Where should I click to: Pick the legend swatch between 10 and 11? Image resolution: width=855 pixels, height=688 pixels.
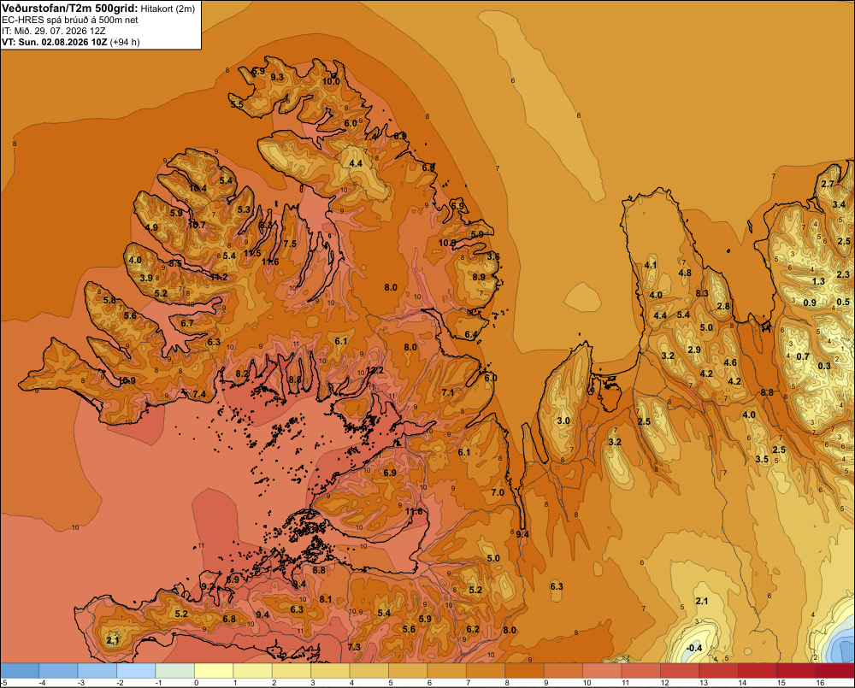tap(602, 670)
